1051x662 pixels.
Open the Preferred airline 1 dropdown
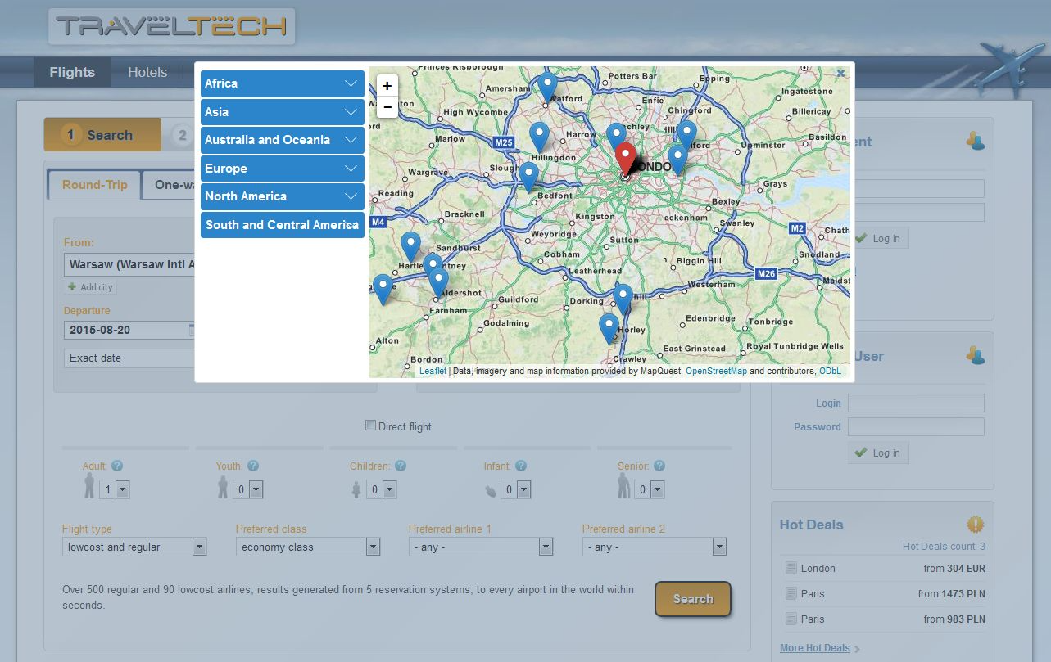(481, 547)
